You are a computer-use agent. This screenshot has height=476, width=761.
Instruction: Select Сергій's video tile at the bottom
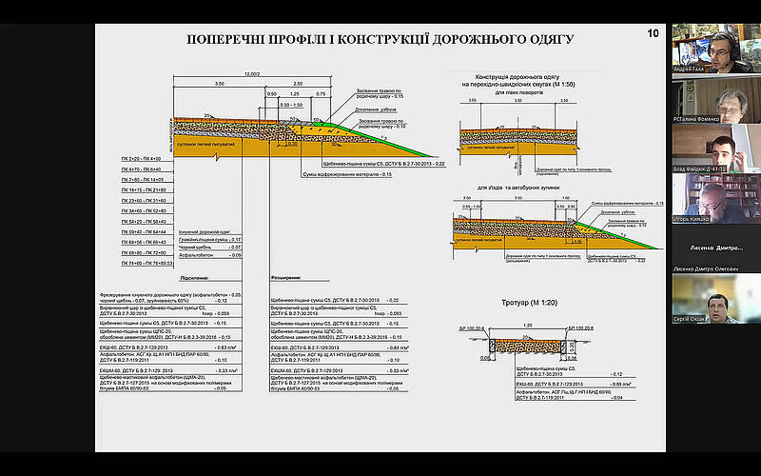point(716,298)
